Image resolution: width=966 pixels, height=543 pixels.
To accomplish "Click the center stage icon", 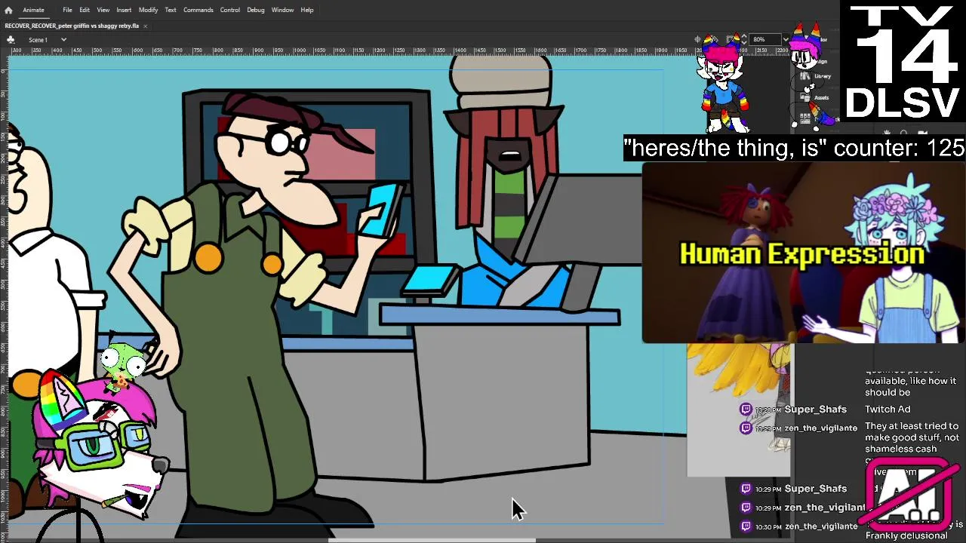I will 698,39.
